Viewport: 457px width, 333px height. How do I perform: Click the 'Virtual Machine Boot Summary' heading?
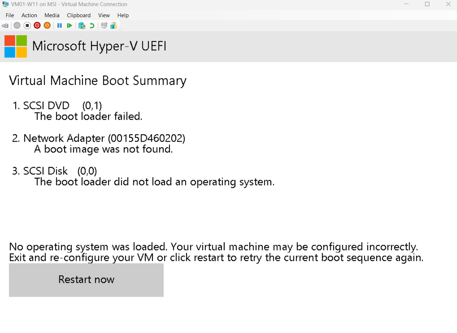coord(98,81)
